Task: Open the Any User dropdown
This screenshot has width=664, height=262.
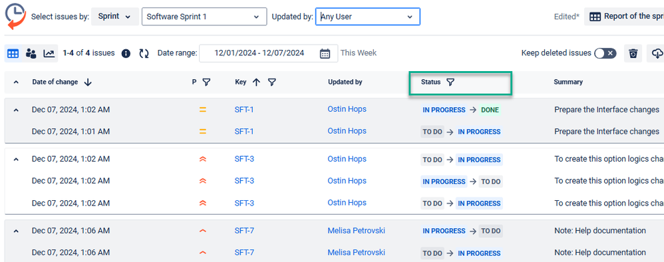Action: (x=367, y=17)
